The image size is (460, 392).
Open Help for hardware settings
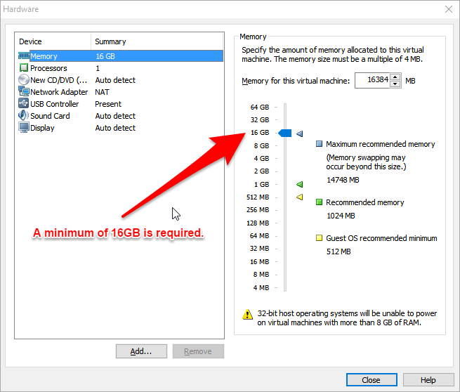point(428,380)
